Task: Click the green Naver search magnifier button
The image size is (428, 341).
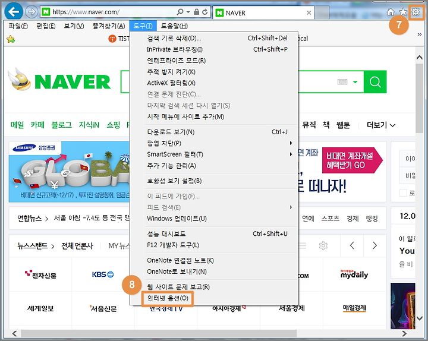Action: tap(375, 82)
